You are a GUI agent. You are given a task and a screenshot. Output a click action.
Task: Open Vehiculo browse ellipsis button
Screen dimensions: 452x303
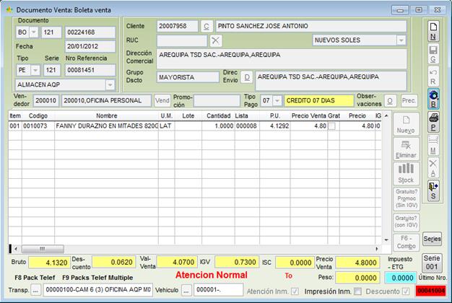[186, 290]
